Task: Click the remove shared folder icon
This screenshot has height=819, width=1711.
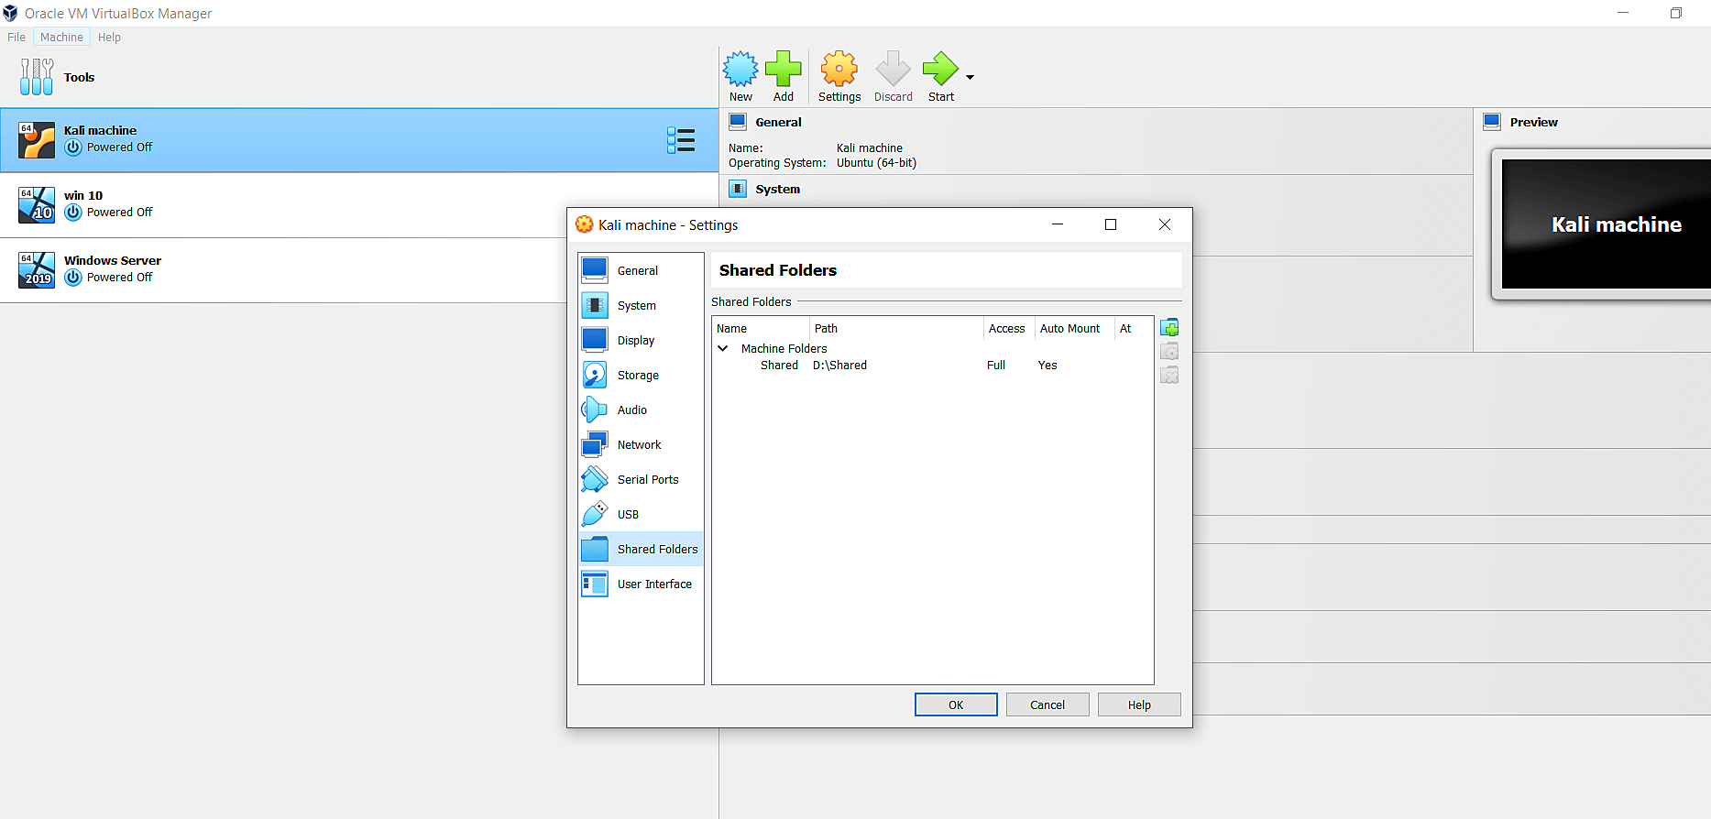Action: [1169, 376]
